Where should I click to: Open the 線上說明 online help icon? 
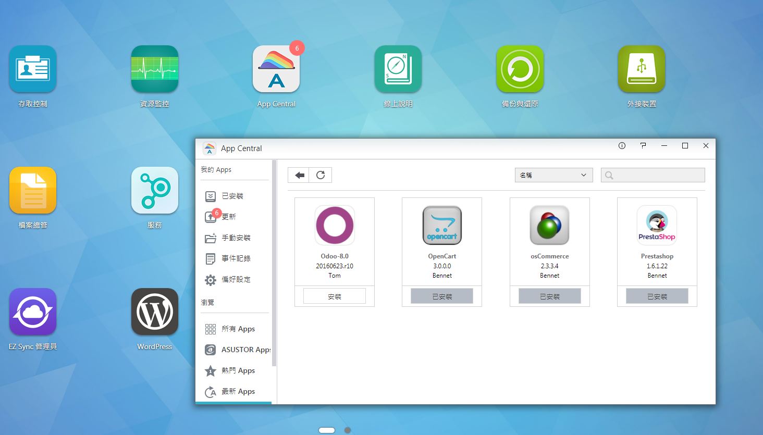click(398, 69)
